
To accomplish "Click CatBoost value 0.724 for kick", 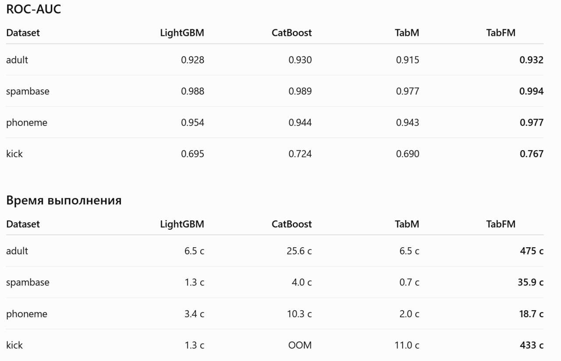I will [300, 154].
